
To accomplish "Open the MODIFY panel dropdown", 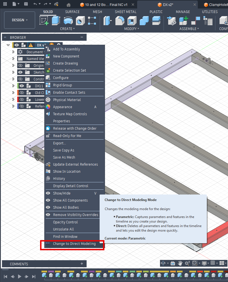I will (131, 29).
